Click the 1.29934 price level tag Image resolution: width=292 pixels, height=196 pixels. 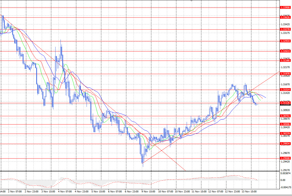(285, 144)
